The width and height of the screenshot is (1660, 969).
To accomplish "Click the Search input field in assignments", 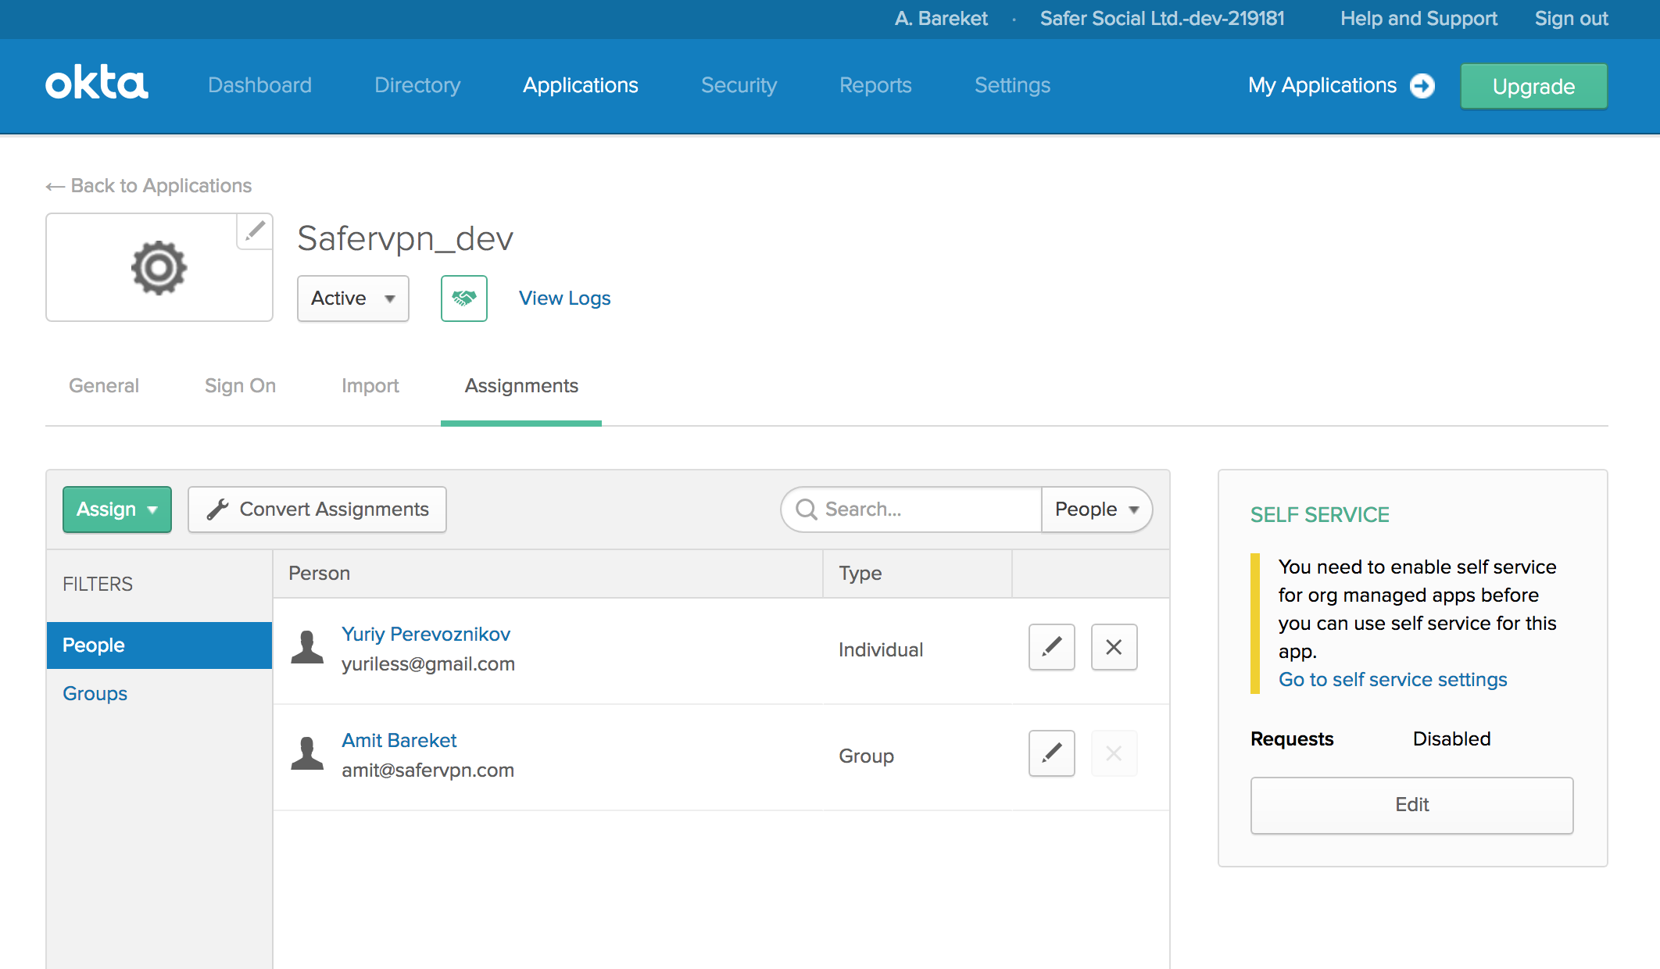I will (911, 509).
